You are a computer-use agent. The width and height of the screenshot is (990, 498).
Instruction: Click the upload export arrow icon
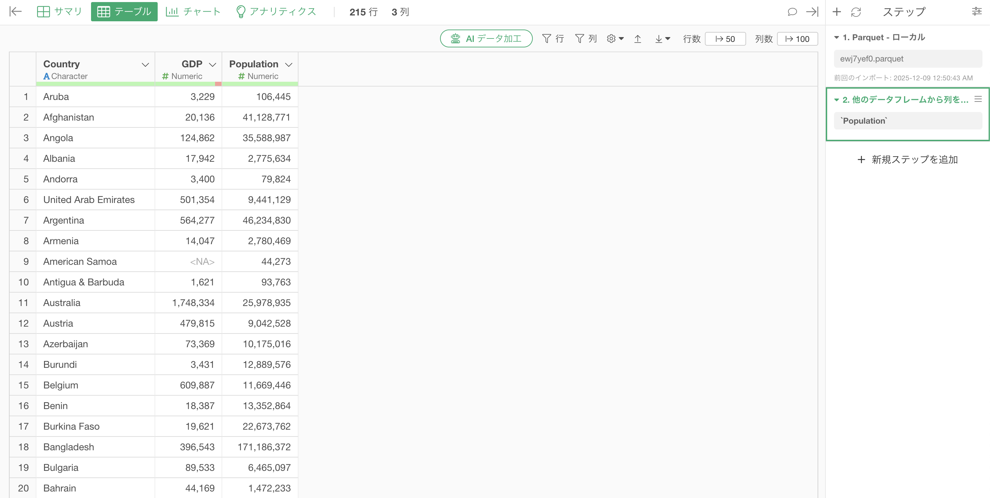pos(638,39)
